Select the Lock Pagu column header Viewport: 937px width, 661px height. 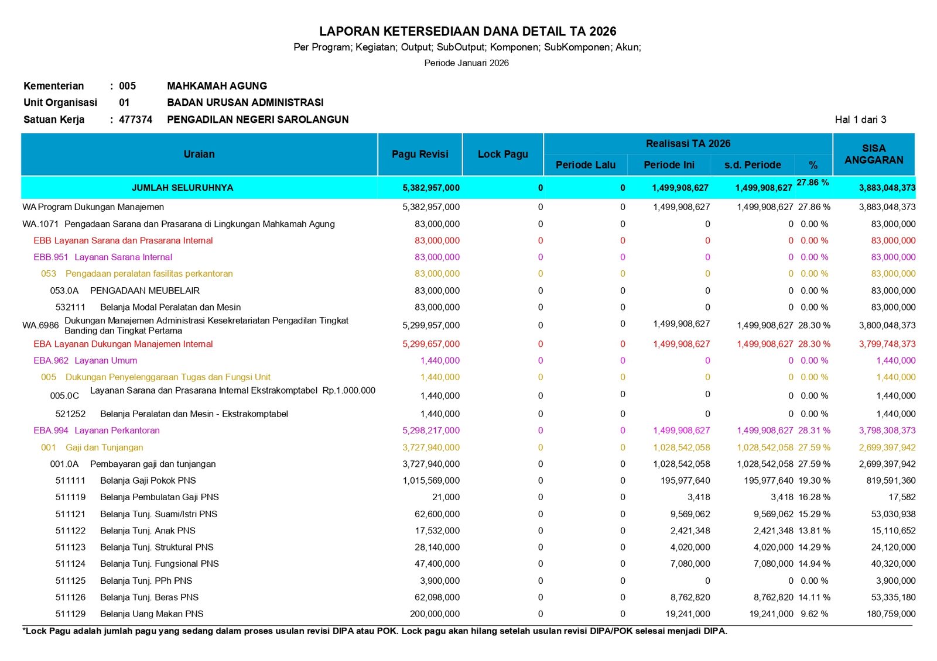(x=502, y=154)
